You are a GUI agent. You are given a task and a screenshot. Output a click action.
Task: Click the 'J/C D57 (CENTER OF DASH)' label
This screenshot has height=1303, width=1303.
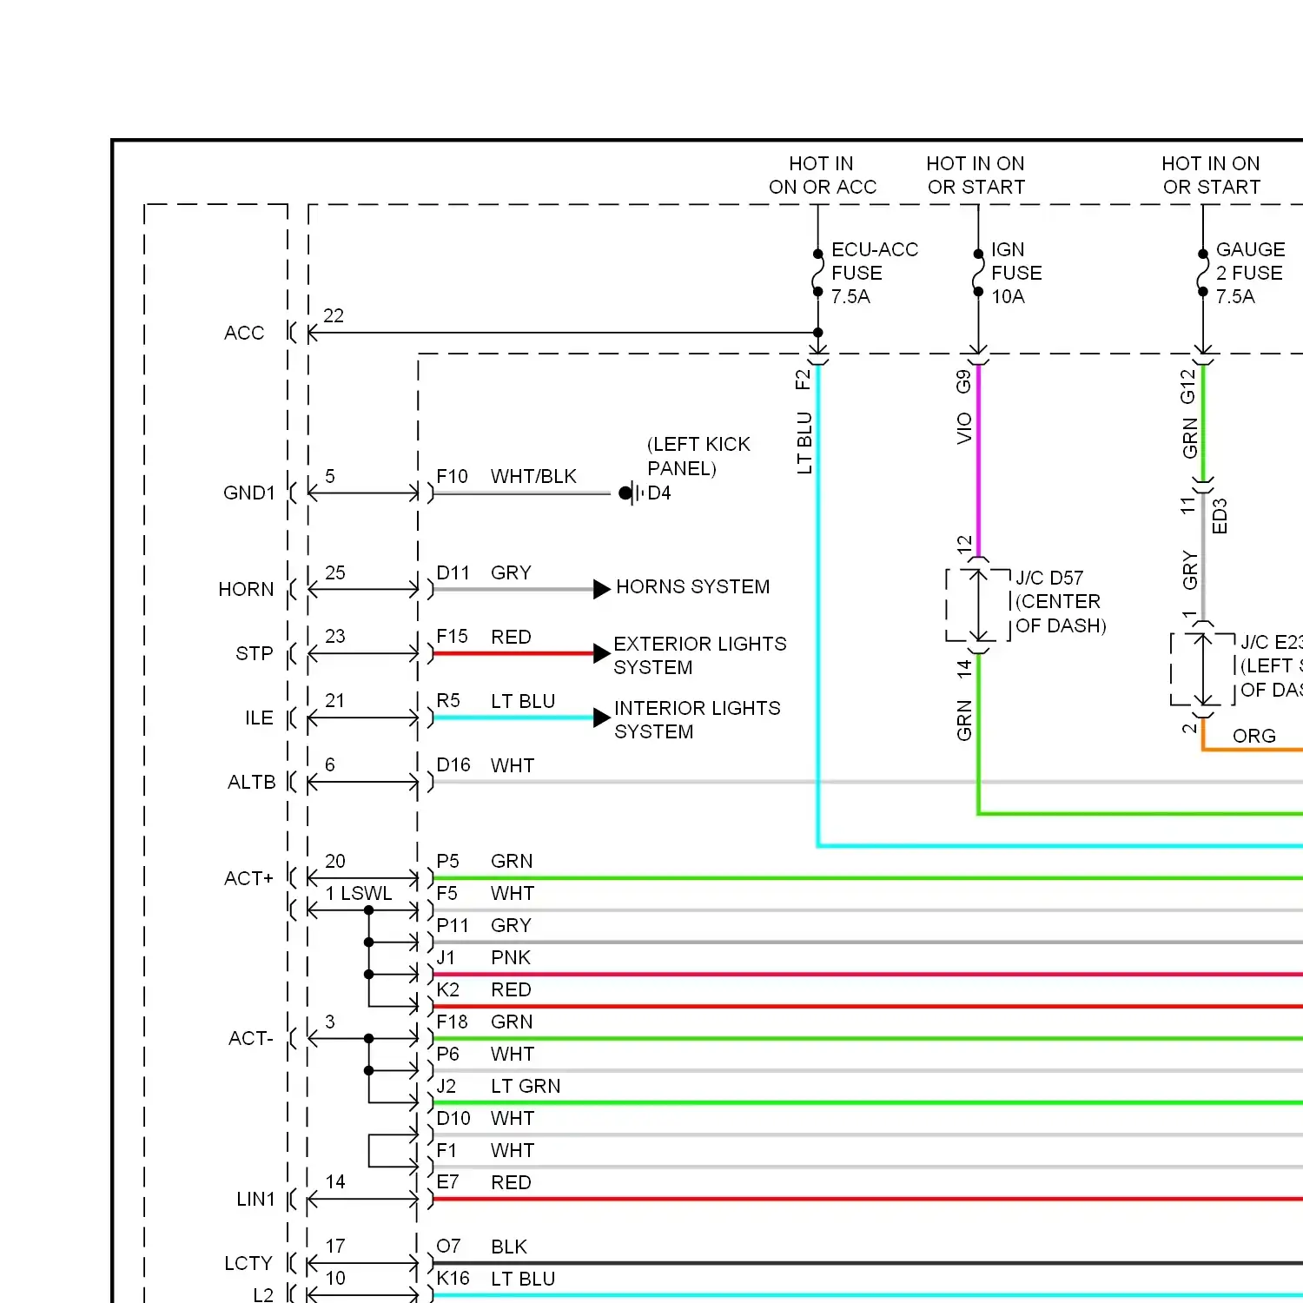[x=1061, y=601]
